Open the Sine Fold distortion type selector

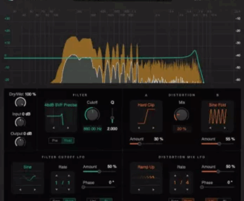tap(217, 105)
